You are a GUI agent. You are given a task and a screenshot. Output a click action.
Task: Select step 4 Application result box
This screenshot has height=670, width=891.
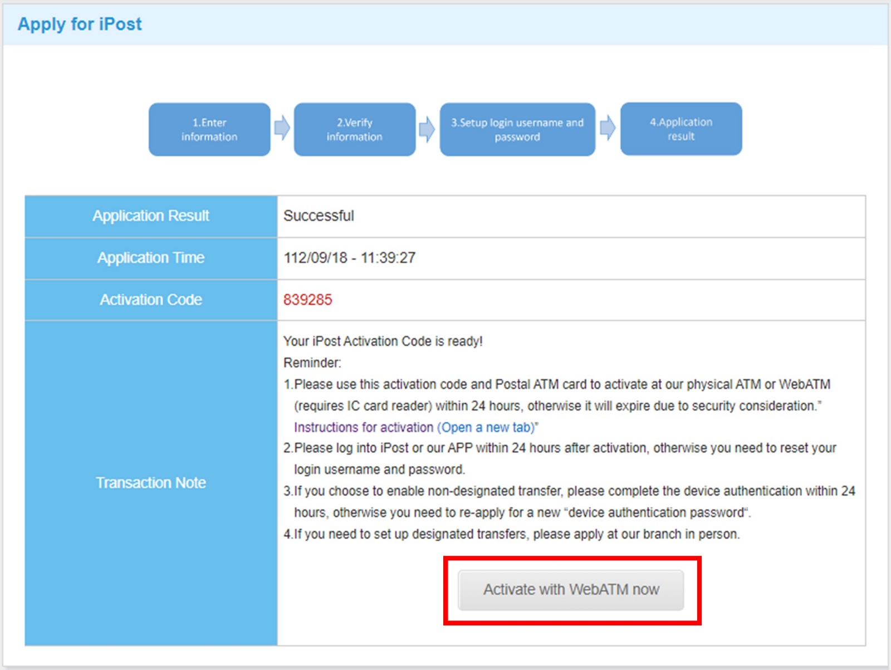(681, 129)
